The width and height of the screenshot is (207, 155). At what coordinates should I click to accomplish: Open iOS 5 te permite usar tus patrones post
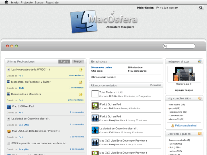(39, 143)
